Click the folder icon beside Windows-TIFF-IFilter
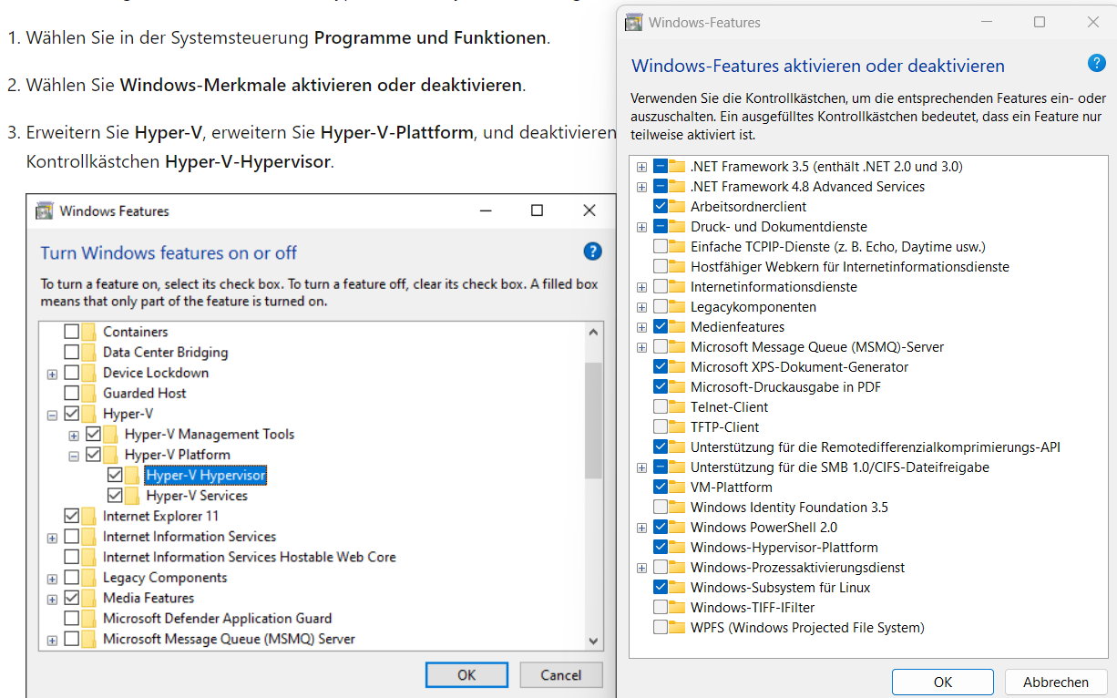1117x698 pixels. point(677,607)
